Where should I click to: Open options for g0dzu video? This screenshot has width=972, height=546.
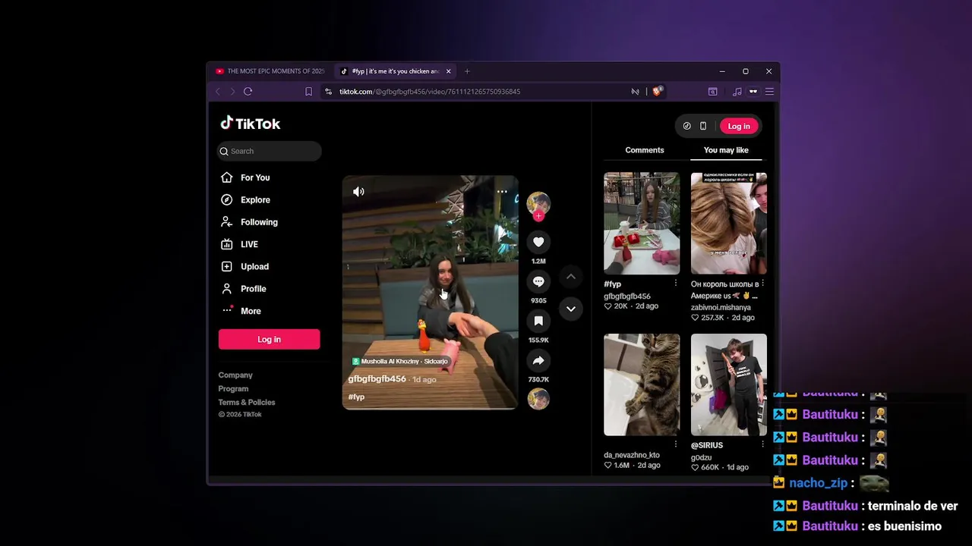tap(762, 444)
